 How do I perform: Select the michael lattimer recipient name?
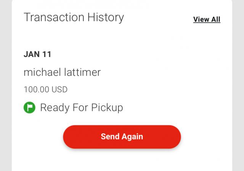(62, 73)
